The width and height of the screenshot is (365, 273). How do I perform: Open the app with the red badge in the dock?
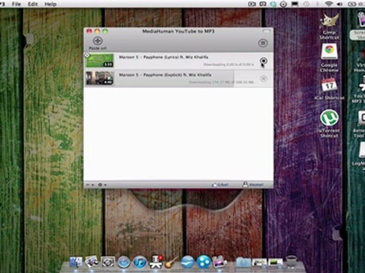click(x=156, y=262)
